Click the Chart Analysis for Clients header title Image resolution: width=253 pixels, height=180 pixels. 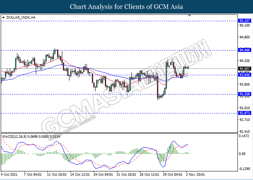click(126, 7)
